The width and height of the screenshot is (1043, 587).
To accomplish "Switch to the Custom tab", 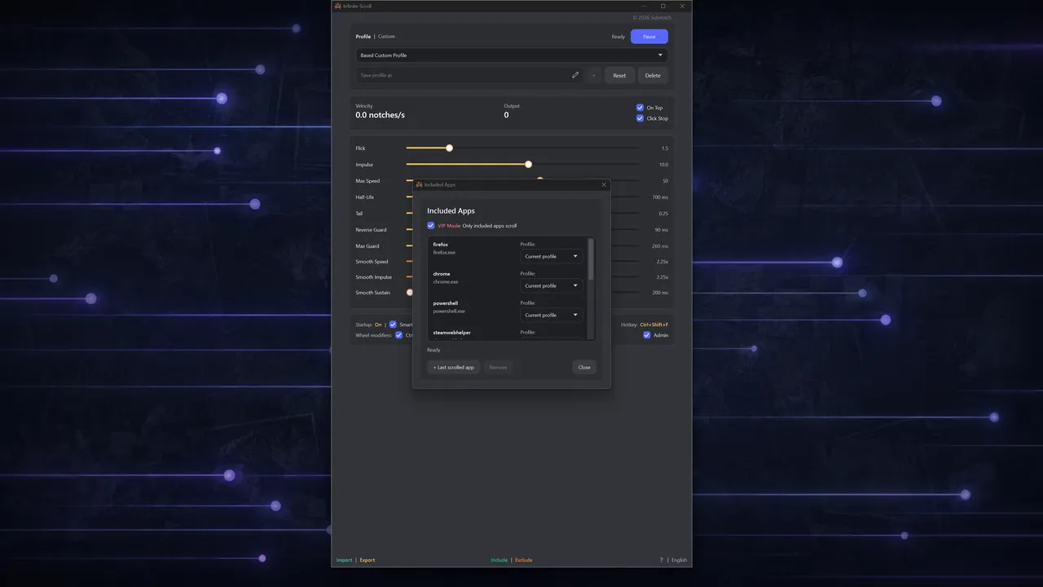I will pyautogui.click(x=386, y=37).
